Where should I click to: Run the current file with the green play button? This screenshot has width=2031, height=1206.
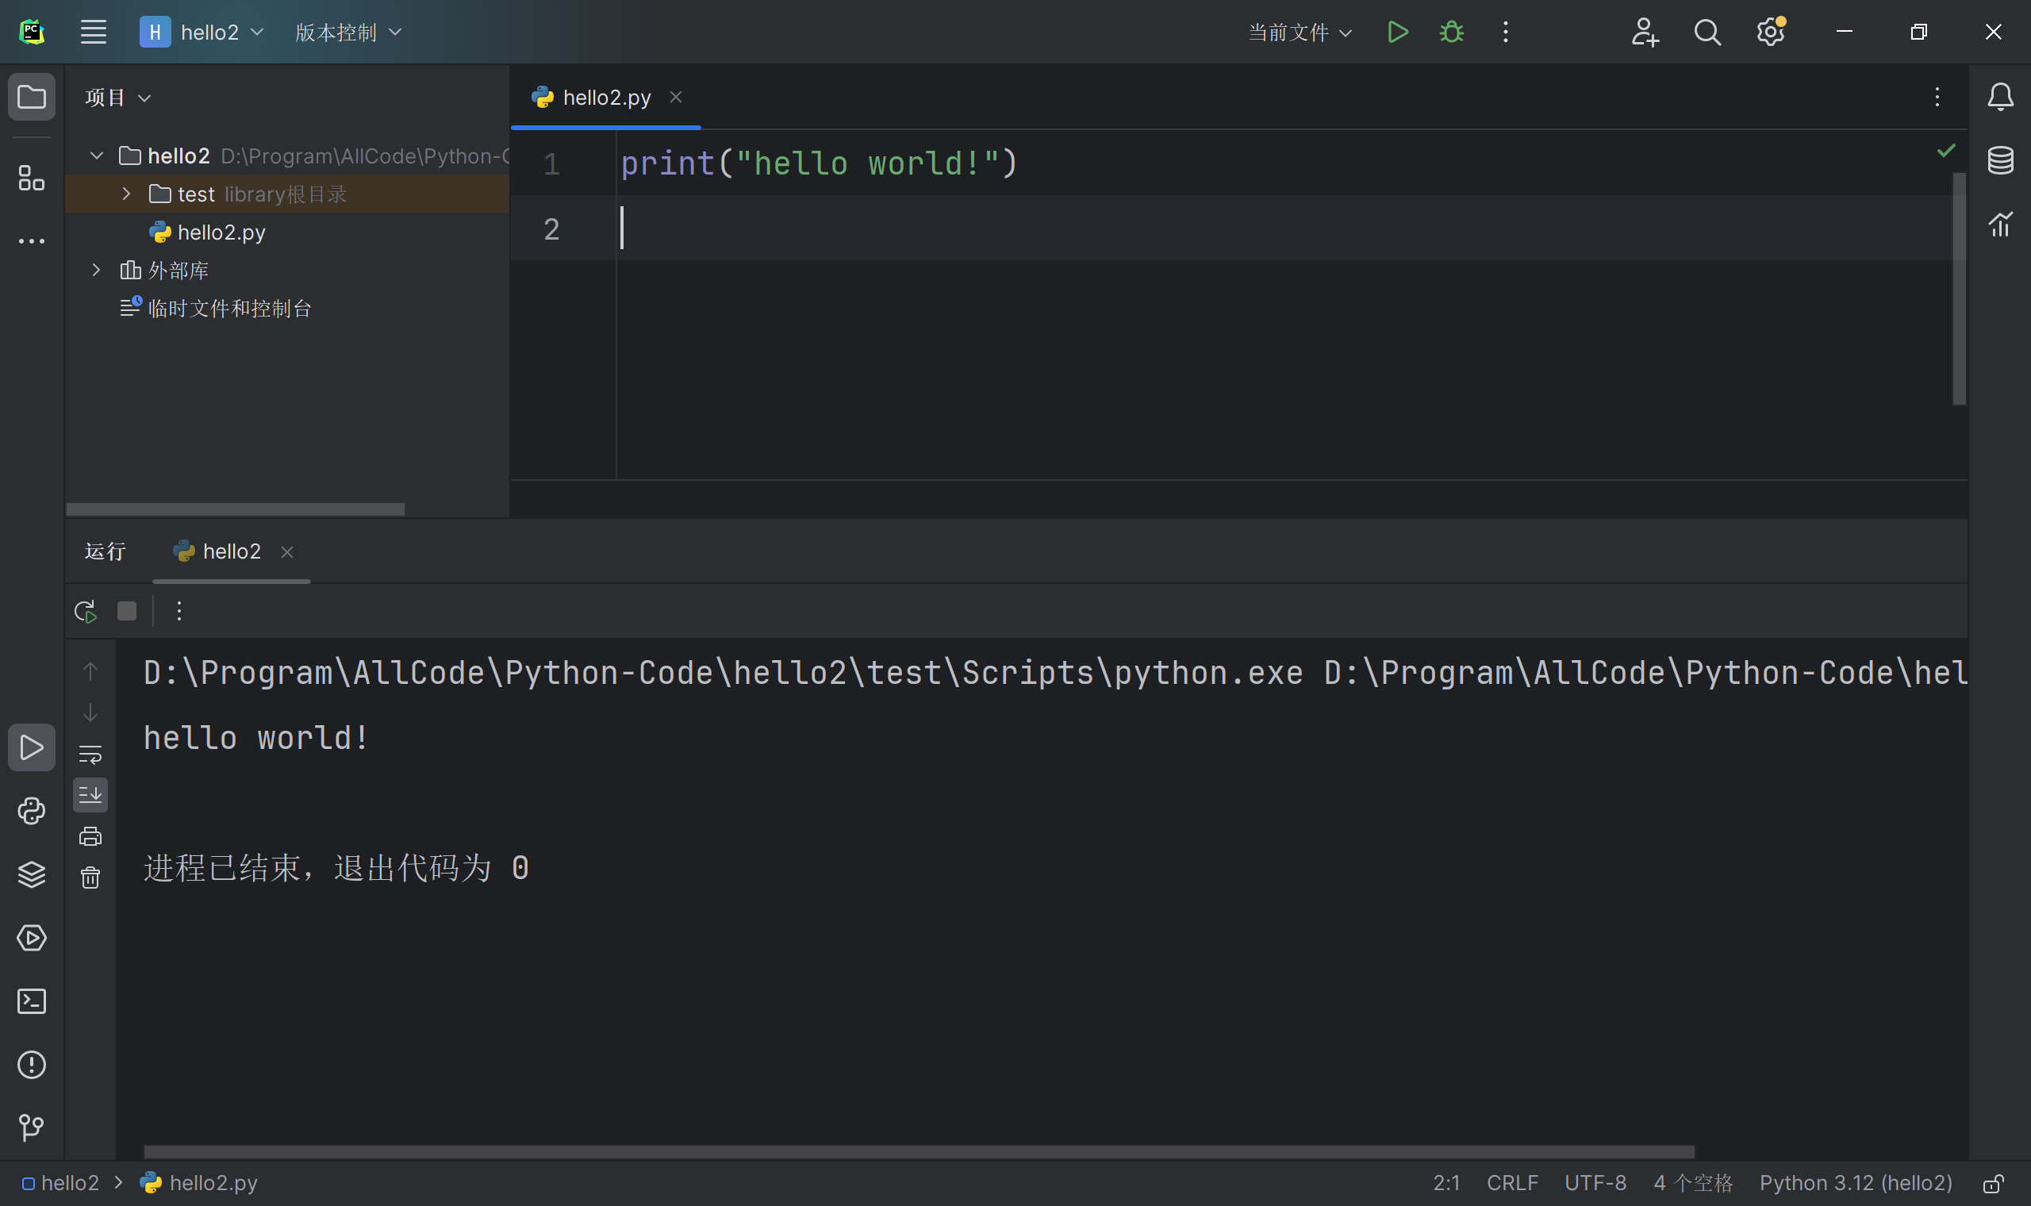pyautogui.click(x=1397, y=33)
